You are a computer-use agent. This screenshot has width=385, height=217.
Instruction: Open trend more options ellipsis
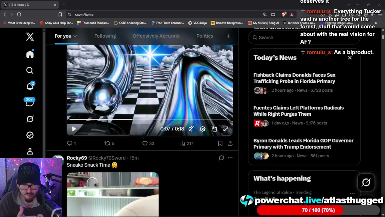[x=352, y=194]
